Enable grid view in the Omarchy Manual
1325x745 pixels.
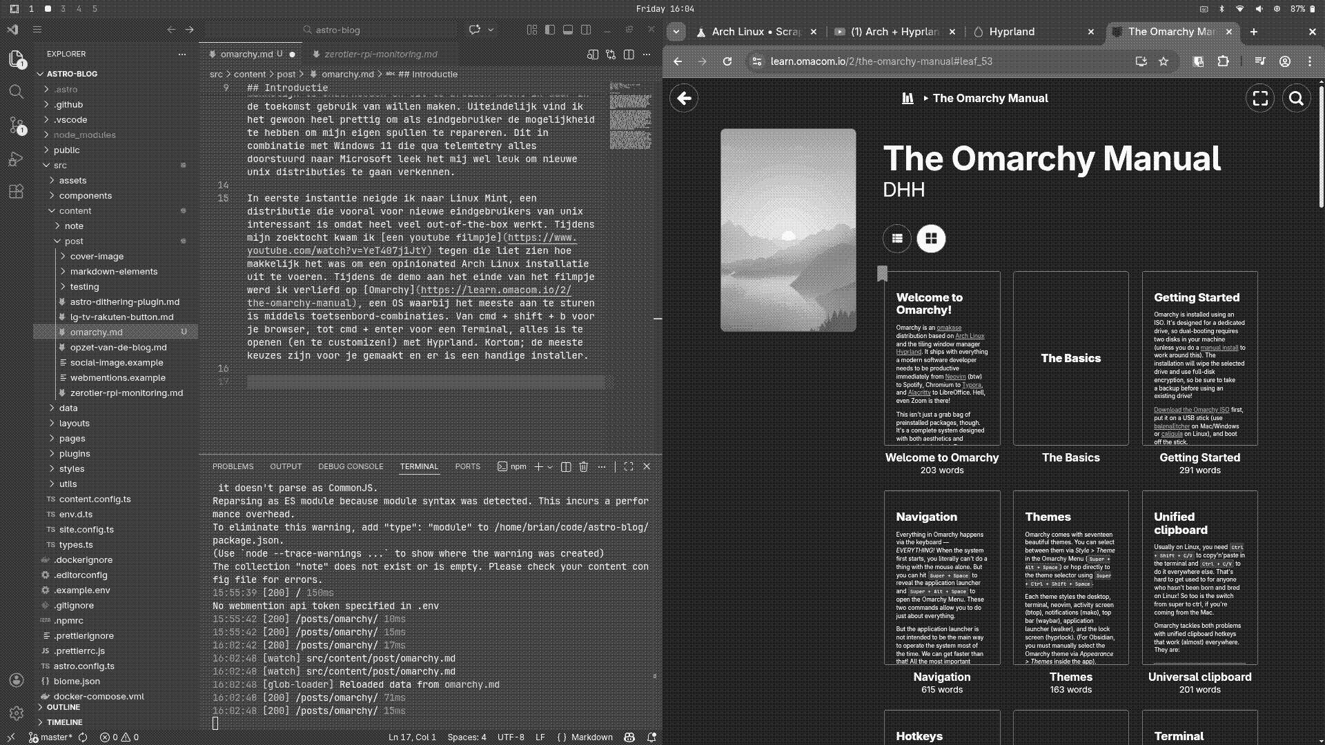tap(931, 239)
